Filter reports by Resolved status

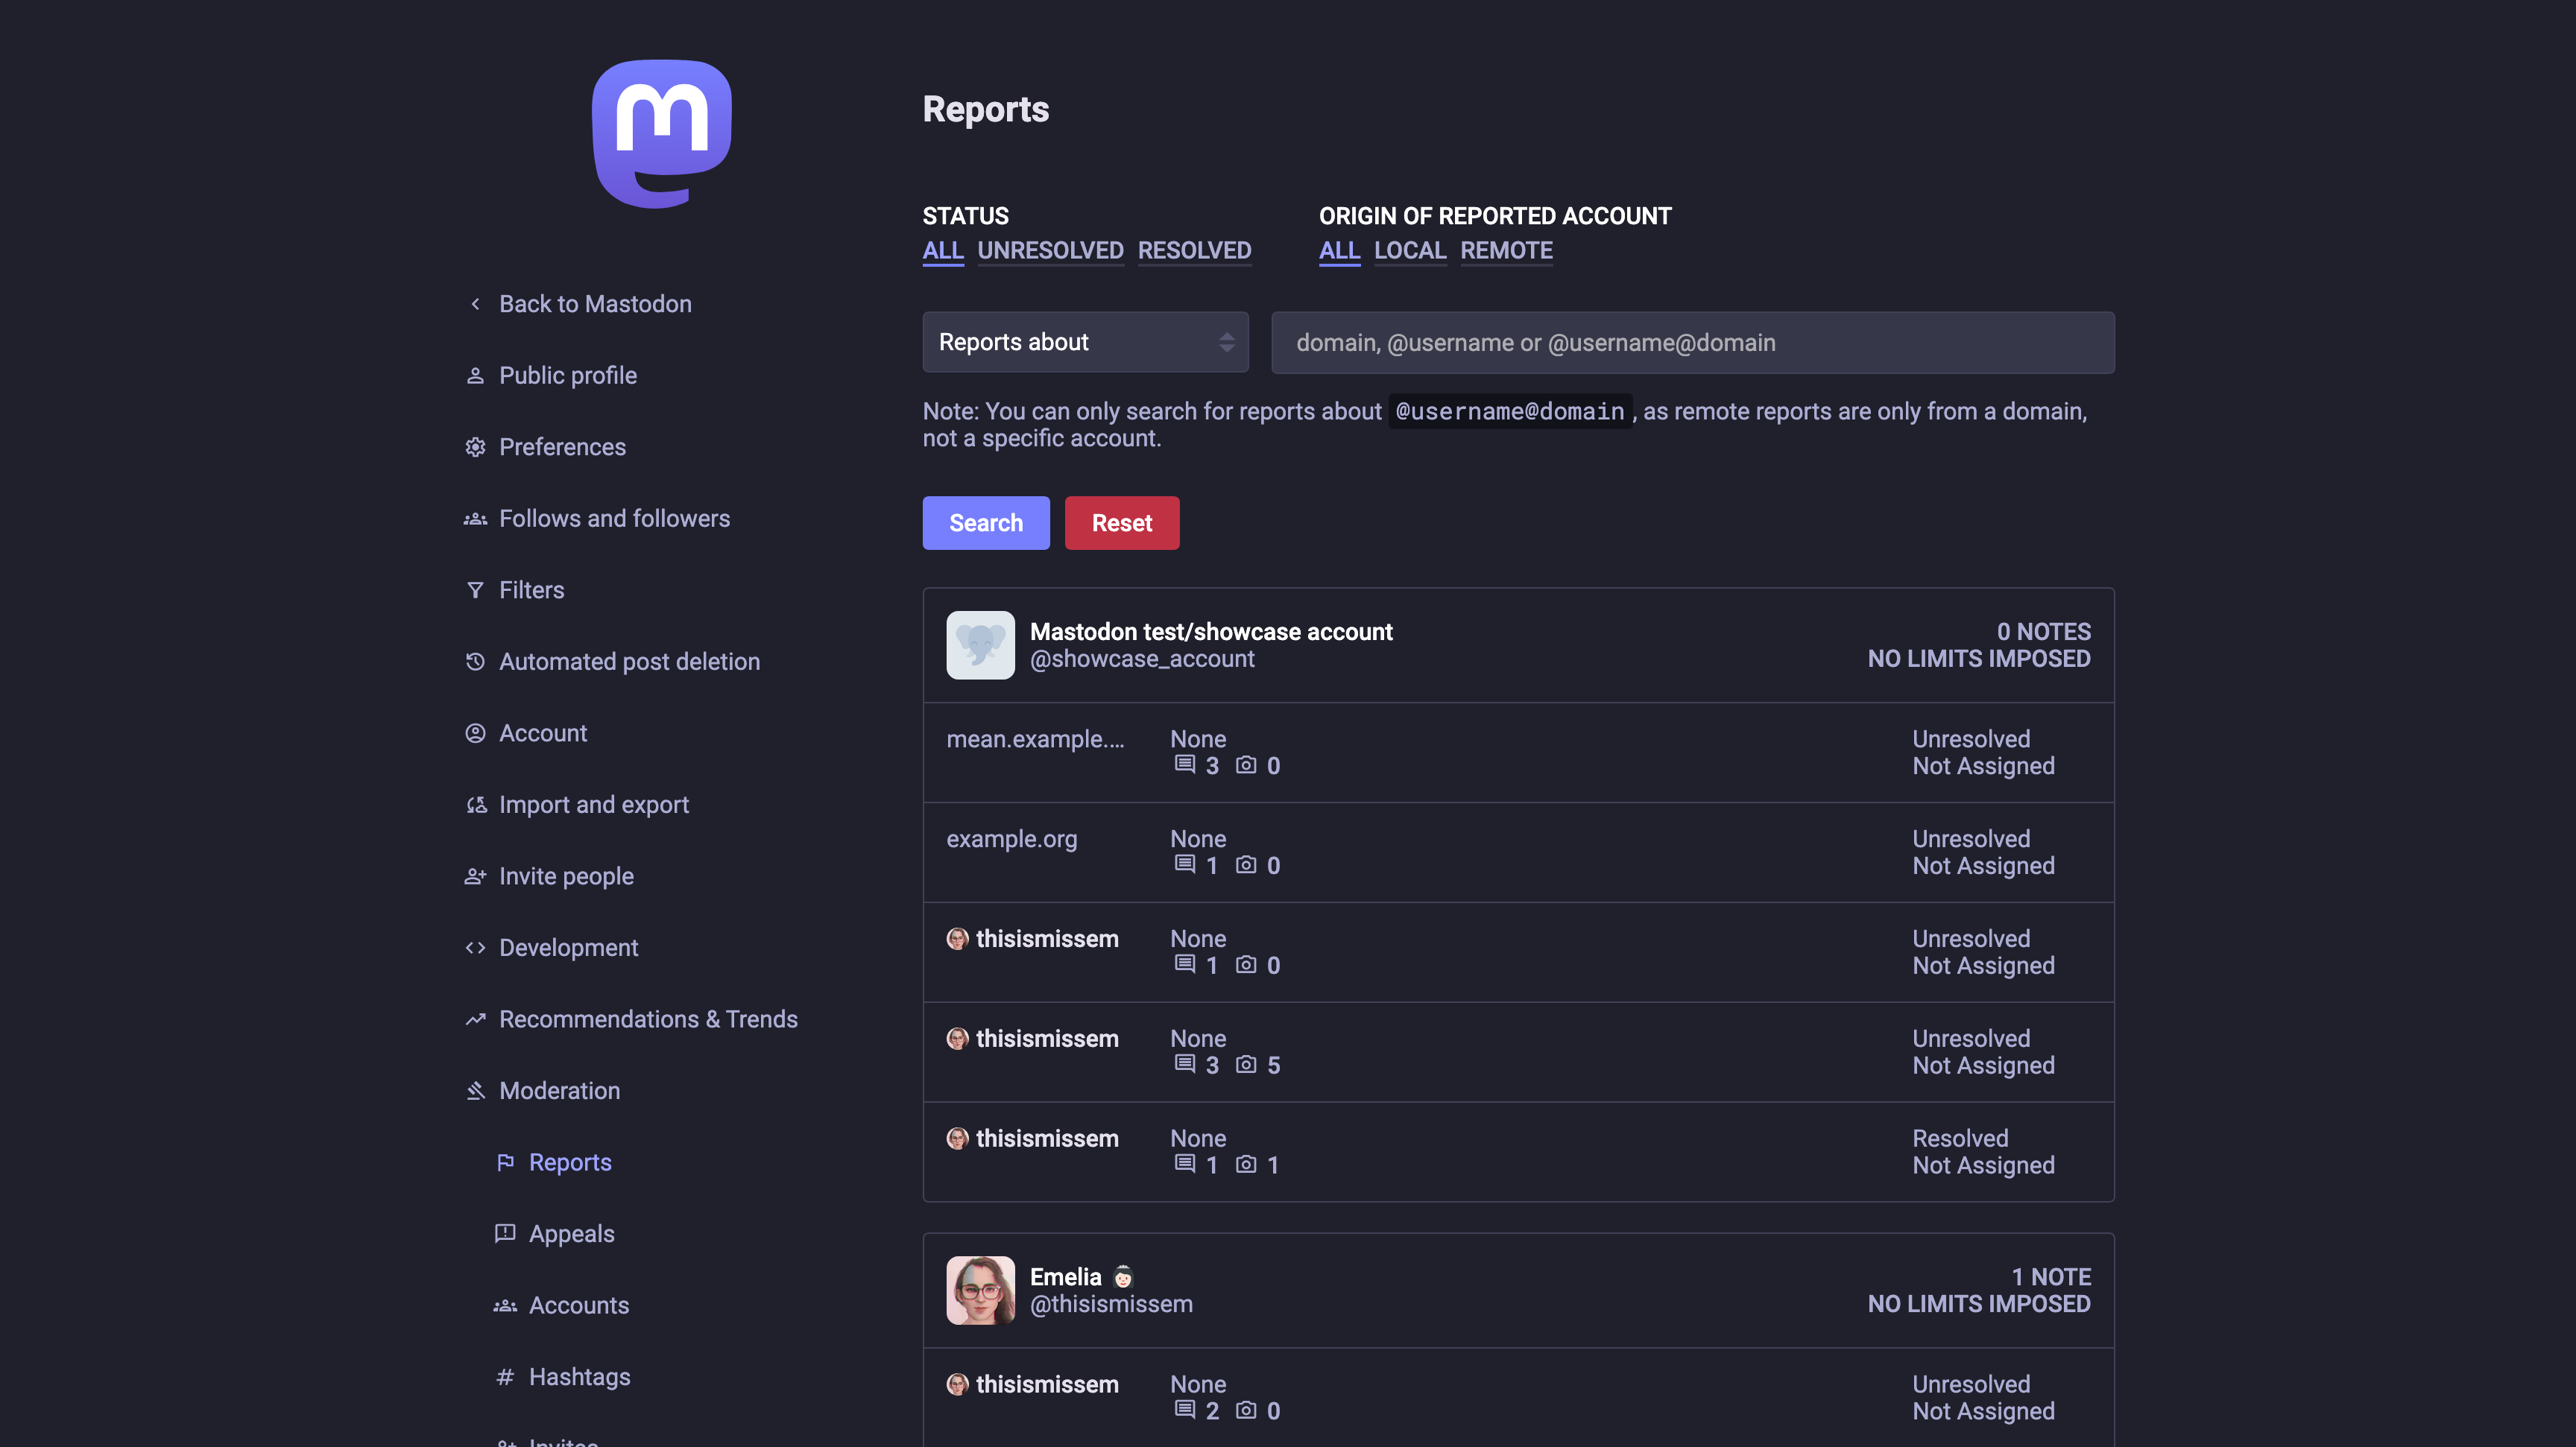point(1194,251)
